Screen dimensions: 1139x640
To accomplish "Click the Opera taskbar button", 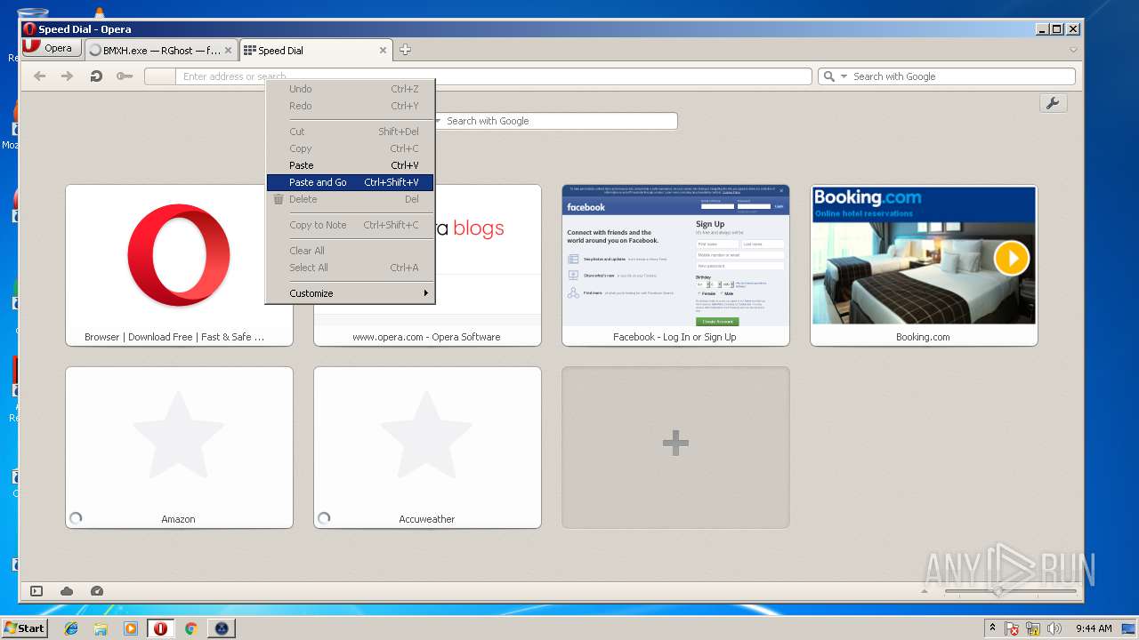I will (x=160, y=628).
